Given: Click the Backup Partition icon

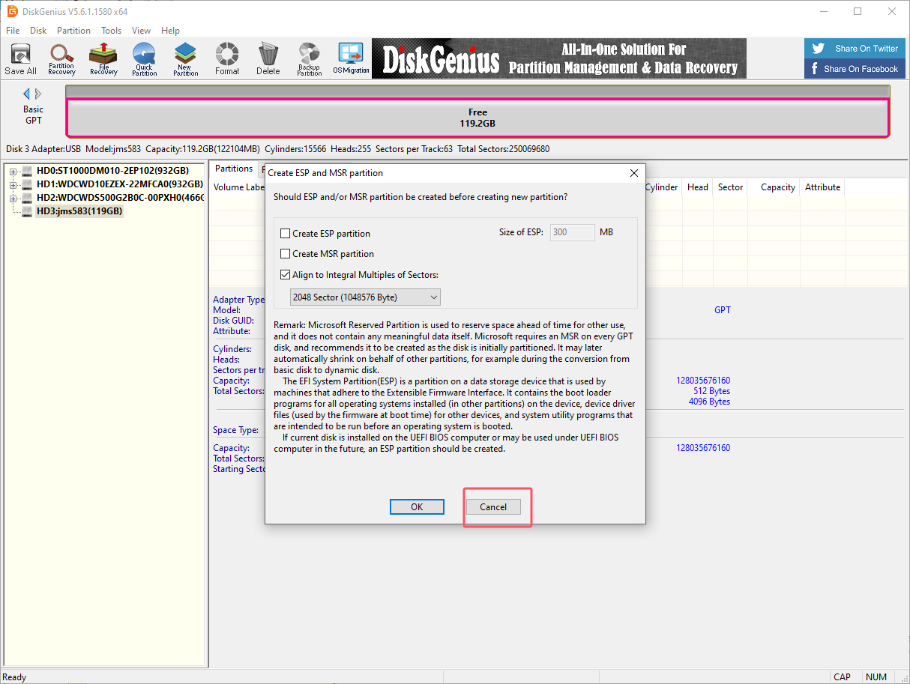Looking at the screenshot, I should point(309,58).
